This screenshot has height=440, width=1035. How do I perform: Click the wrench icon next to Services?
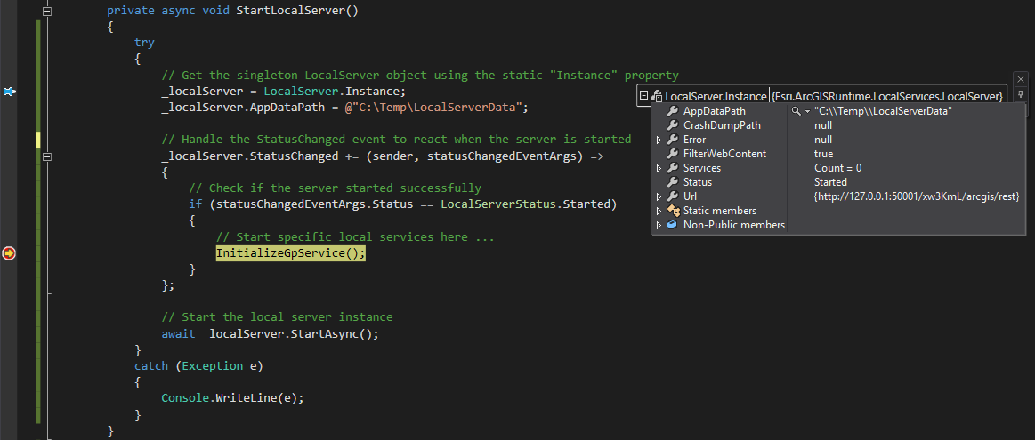[673, 168]
